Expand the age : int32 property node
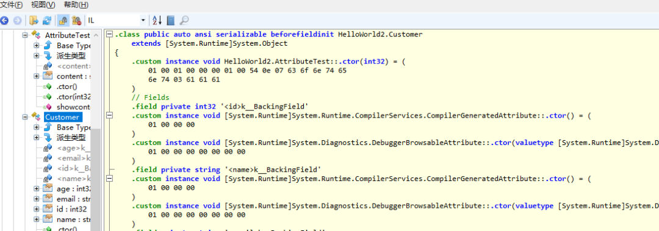Image resolution: width=659 pixels, height=231 pixels. [37, 188]
